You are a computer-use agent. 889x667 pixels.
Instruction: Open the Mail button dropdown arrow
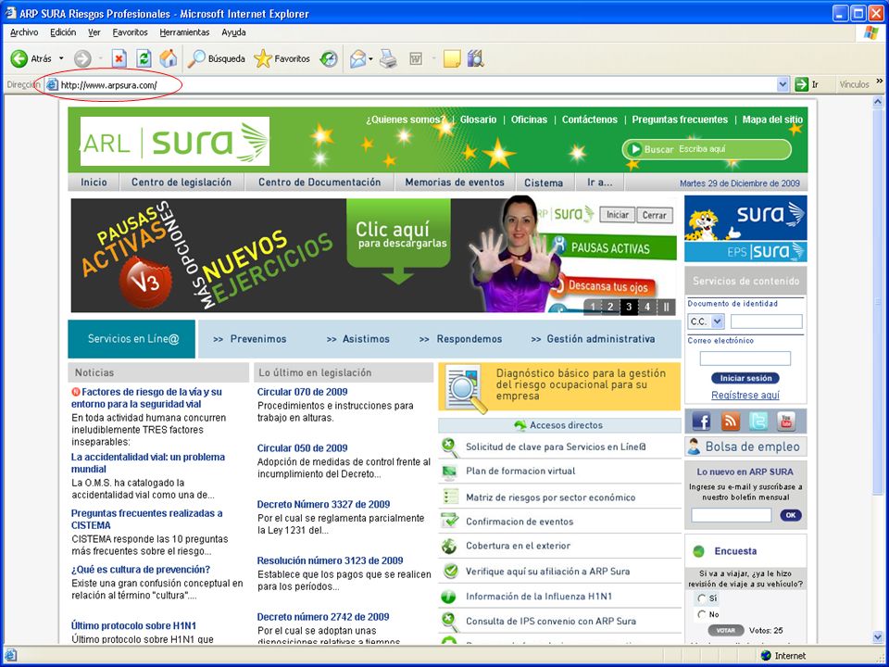coord(370,58)
